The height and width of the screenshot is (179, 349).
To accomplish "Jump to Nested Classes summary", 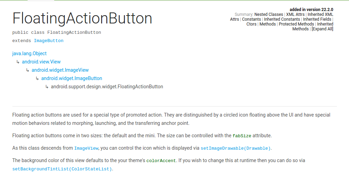I will click(x=269, y=14).
